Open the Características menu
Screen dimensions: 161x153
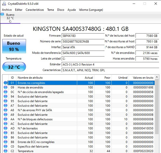pyautogui.click(x=35, y=10)
